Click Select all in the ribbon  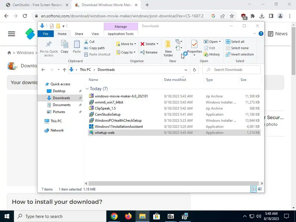(x=235, y=42)
